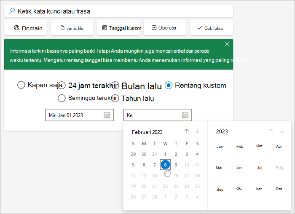Open the Cek fakta option
Image resolution: width=295 pixels, height=214 pixels.
tap(212, 28)
